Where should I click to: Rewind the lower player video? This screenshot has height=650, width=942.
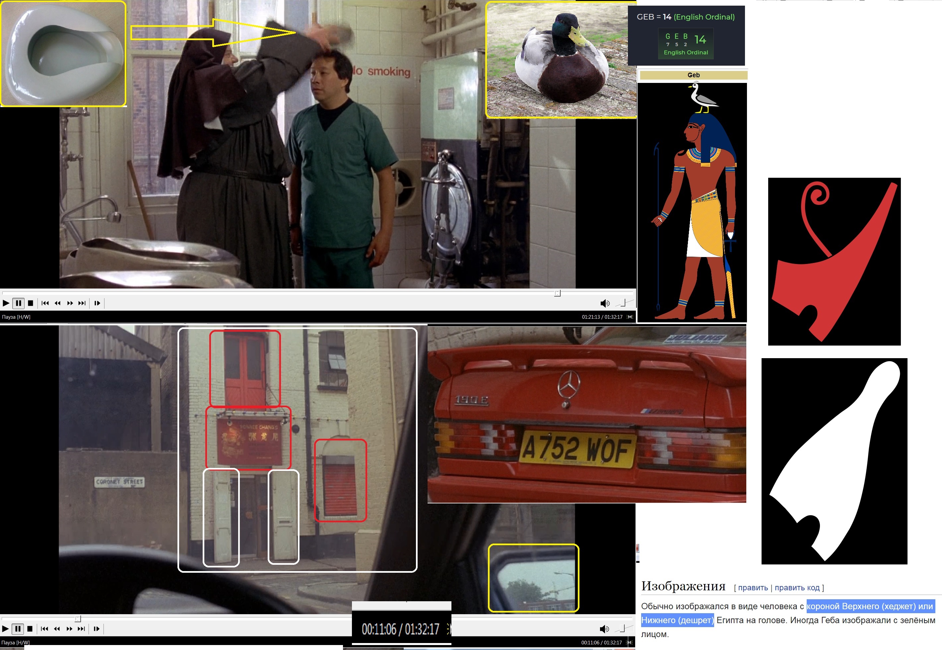tap(57, 629)
